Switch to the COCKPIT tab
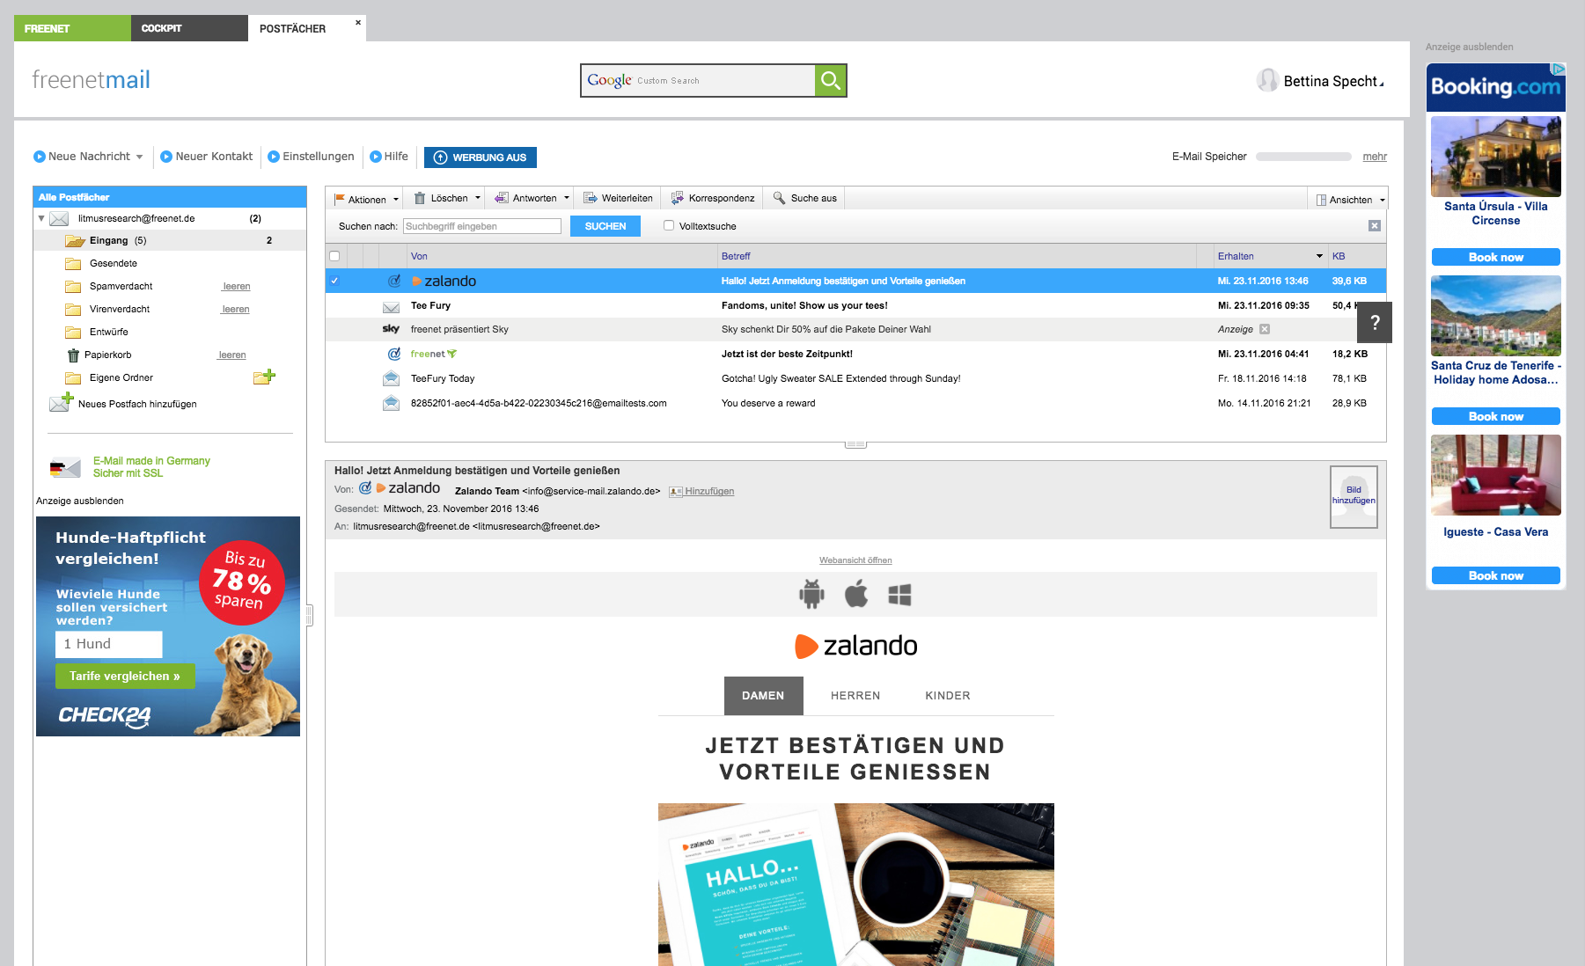 [189, 28]
